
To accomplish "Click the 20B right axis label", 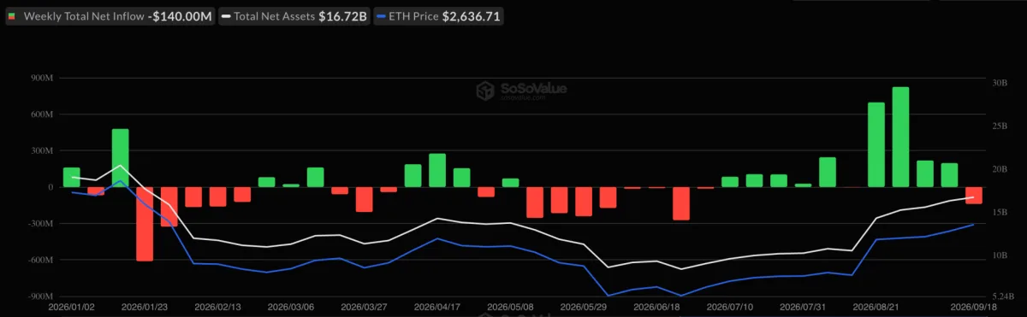I will coord(1000,170).
